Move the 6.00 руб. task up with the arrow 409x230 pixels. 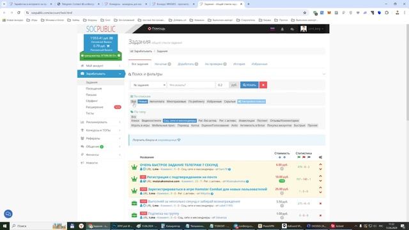coord(320,165)
